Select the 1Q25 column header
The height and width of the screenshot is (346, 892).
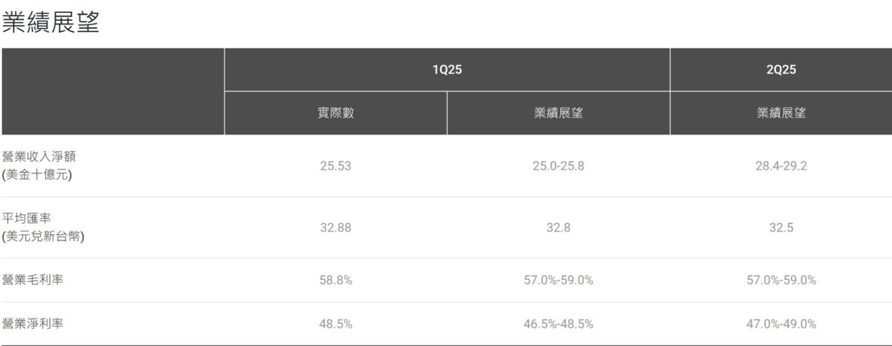pyautogui.click(x=447, y=70)
